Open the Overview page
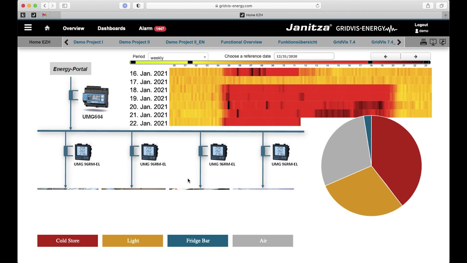467x263 pixels. [x=73, y=28]
